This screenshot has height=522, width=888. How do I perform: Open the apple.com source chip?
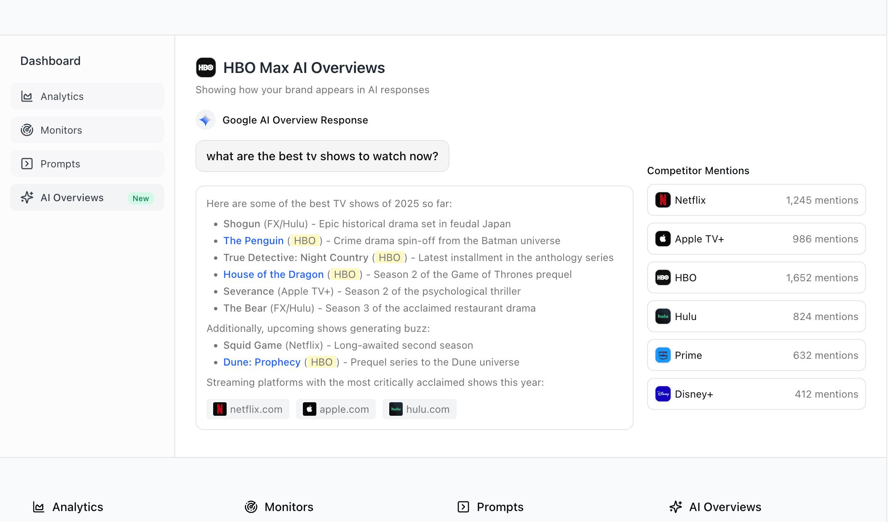click(x=336, y=409)
